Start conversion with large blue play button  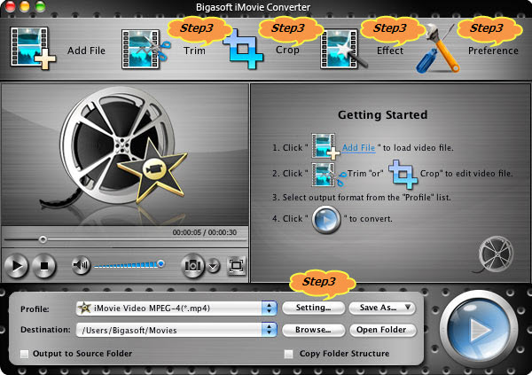tap(479, 329)
